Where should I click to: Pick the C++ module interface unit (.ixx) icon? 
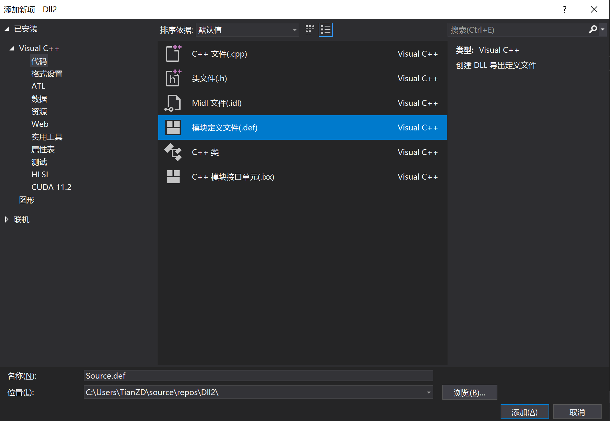click(x=173, y=177)
